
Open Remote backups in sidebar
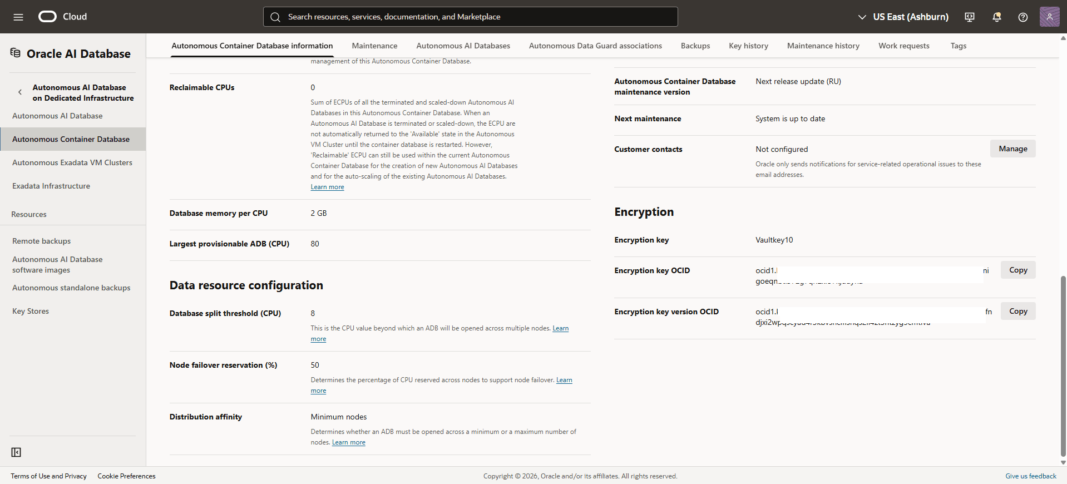[42, 241]
